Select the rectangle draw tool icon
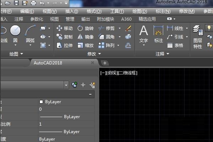The height and width of the screenshot is (142, 213). point(43,28)
